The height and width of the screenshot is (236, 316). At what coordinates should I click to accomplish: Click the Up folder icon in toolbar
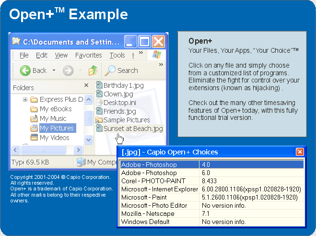93,71
